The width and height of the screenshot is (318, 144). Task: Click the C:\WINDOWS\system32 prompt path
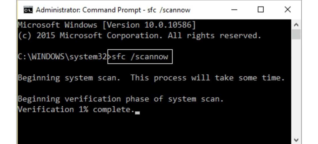click(x=62, y=57)
